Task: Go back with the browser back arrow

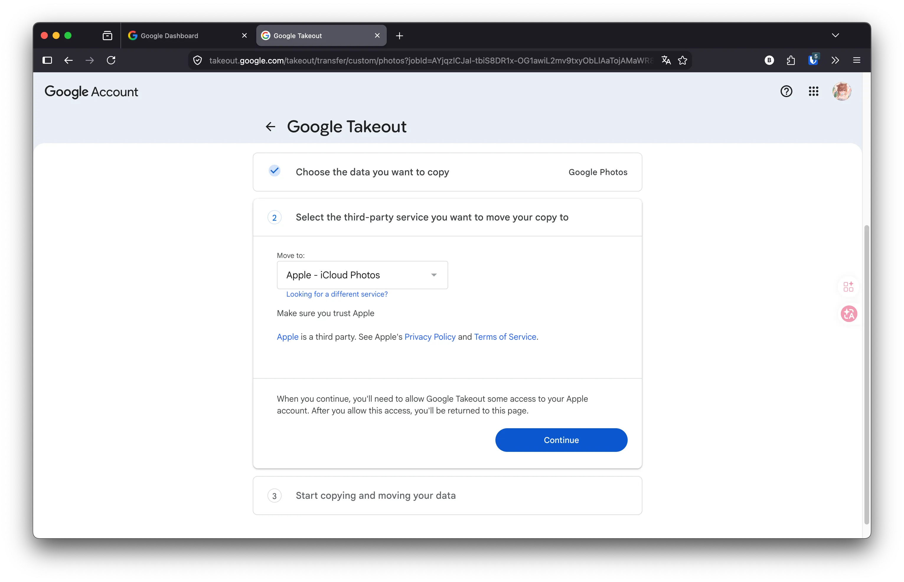Action: click(x=68, y=60)
